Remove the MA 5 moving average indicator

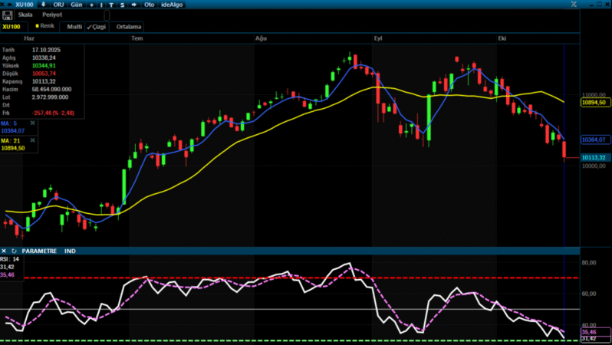(x=32, y=123)
